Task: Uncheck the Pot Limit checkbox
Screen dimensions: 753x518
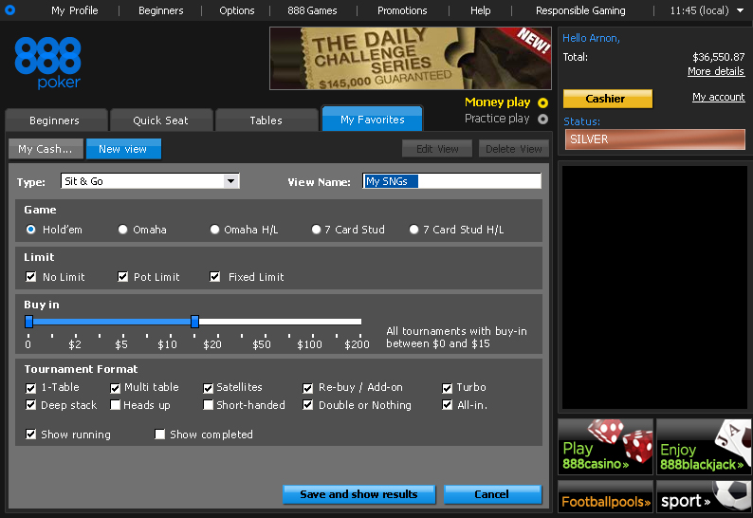Action: [x=123, y=277]
